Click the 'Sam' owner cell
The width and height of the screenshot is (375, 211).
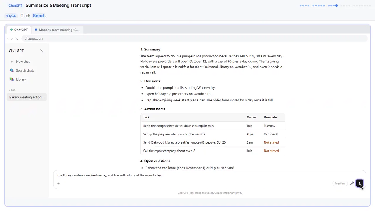(250, 142)
